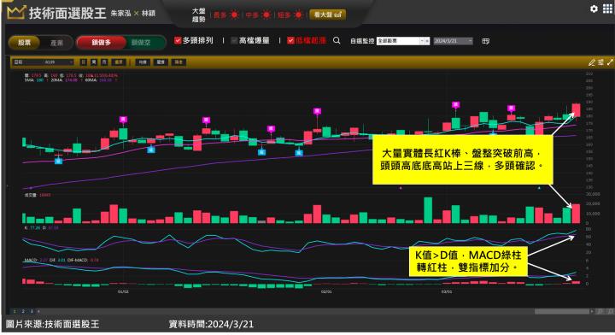Click the 大盤趨勢 label
615x335 pixels.
pyautogui.click(x=198, y=15)
